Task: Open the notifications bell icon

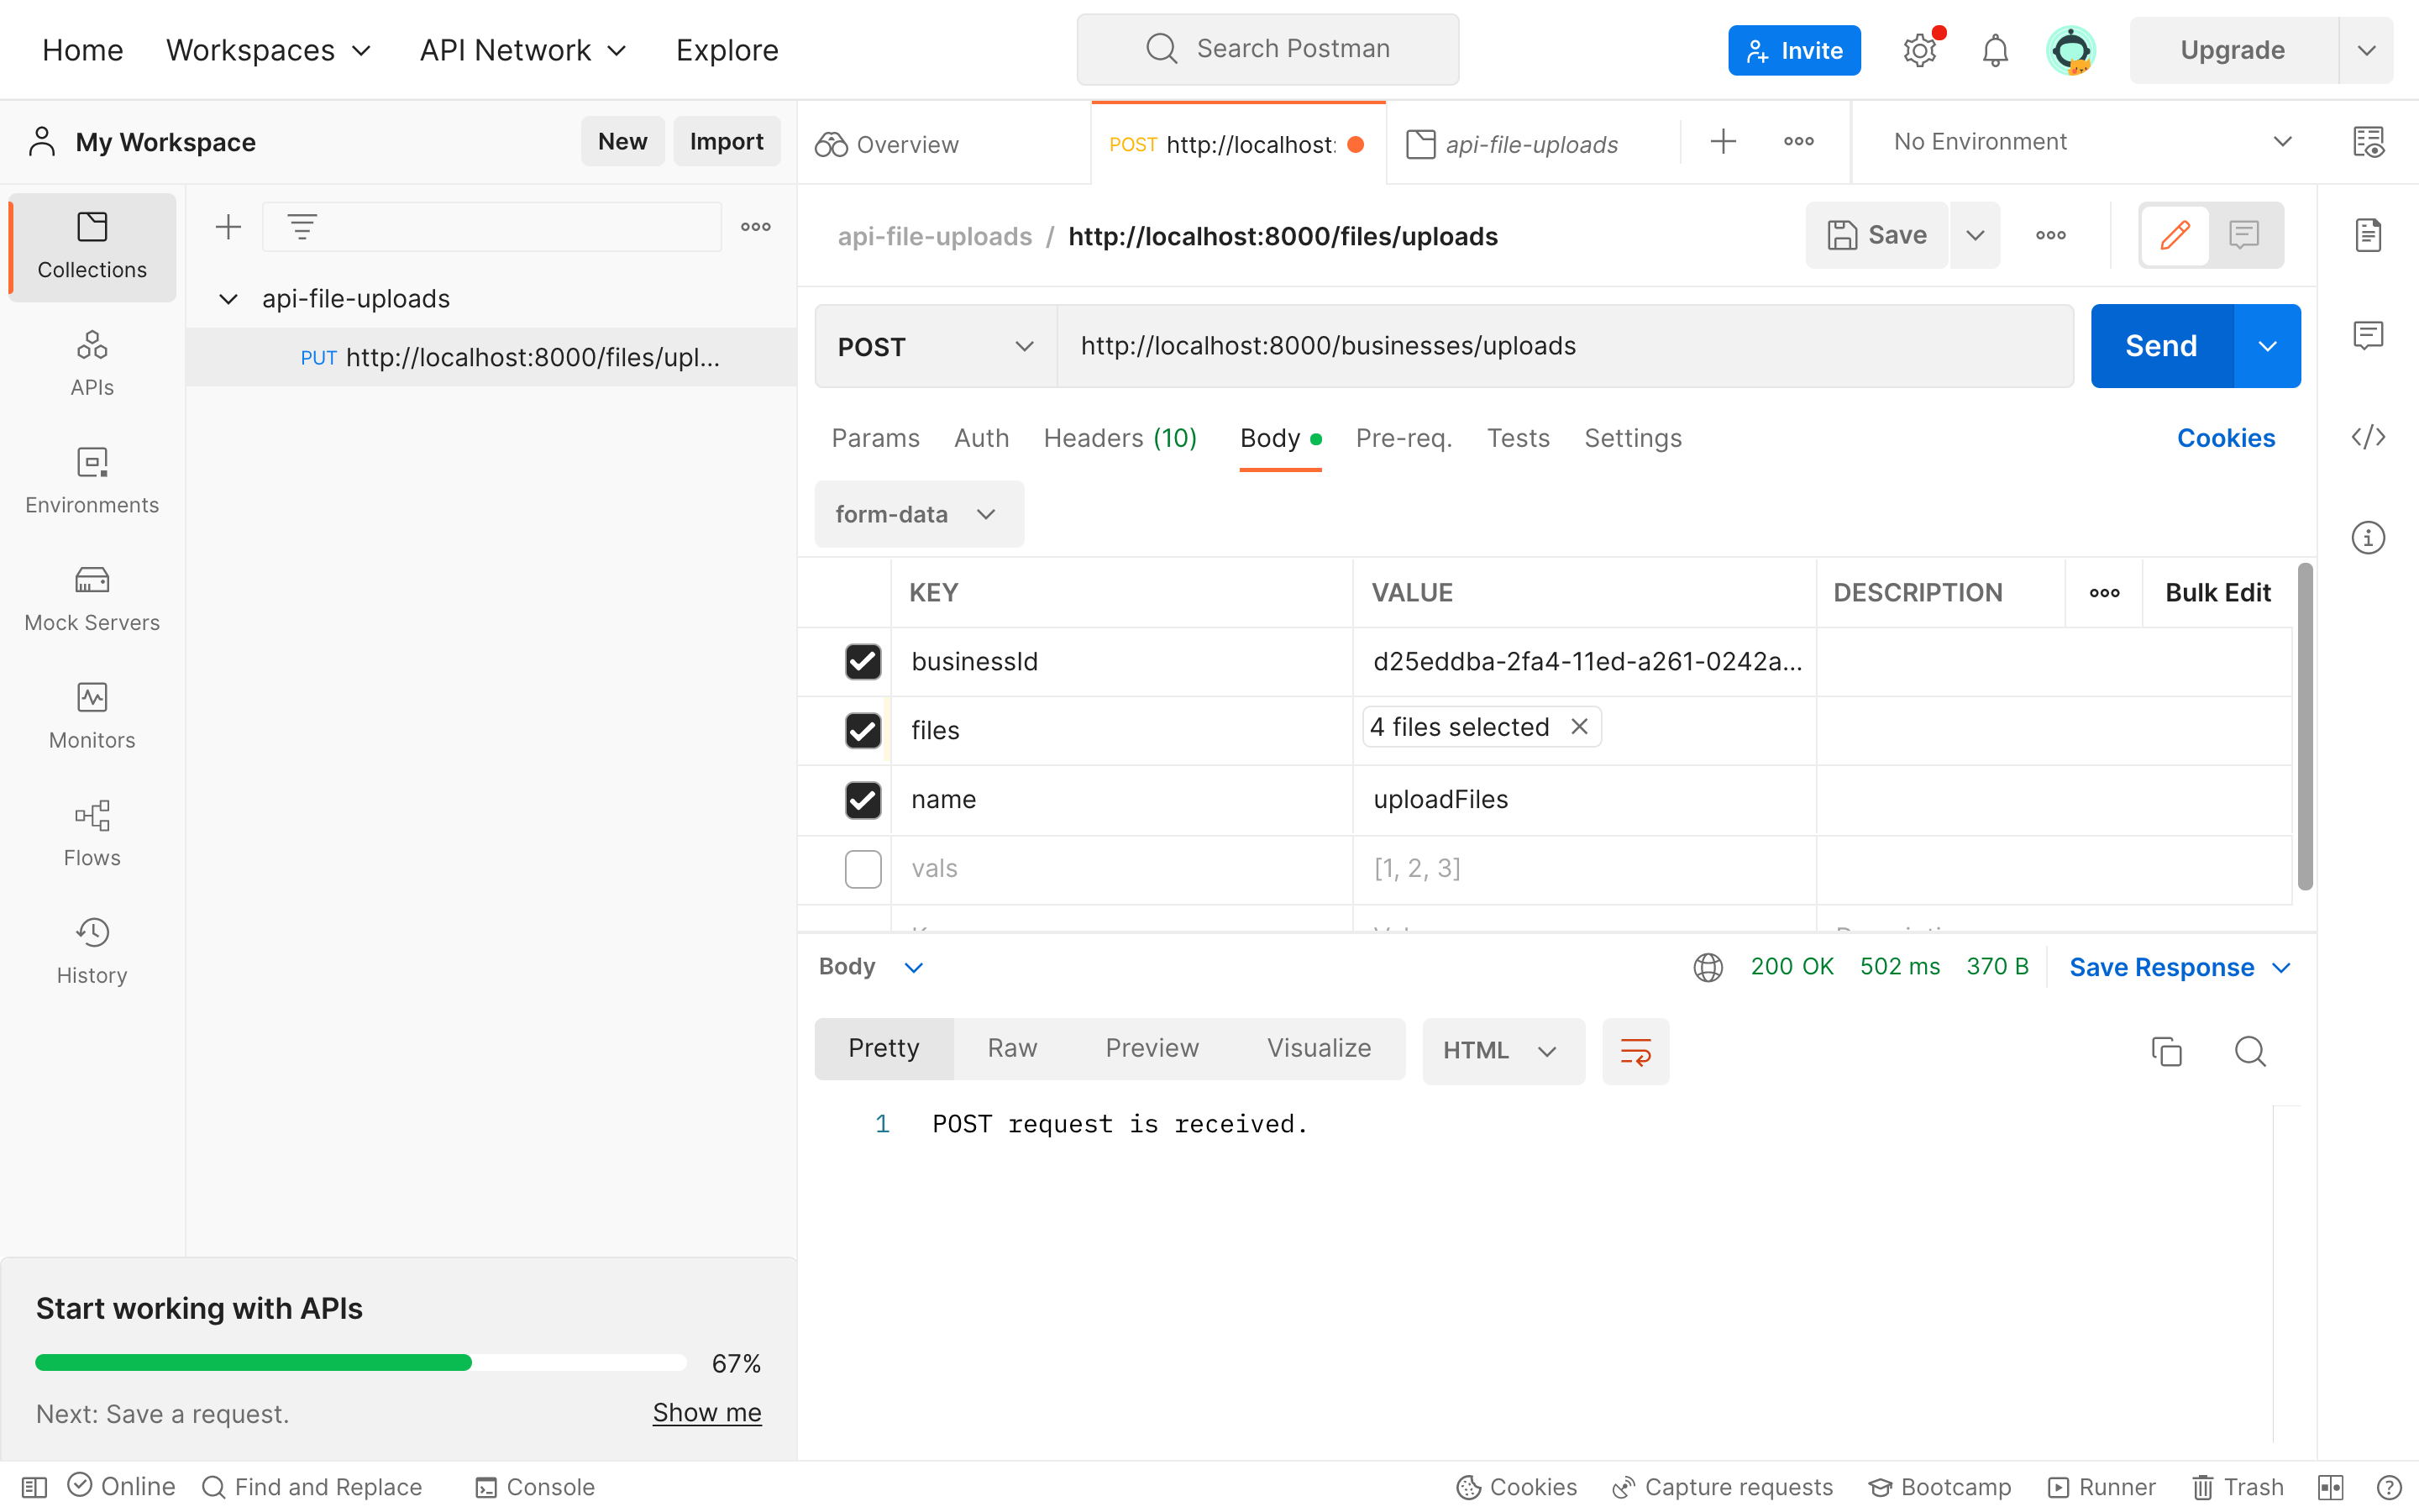Action: (x=1994, y=50)
